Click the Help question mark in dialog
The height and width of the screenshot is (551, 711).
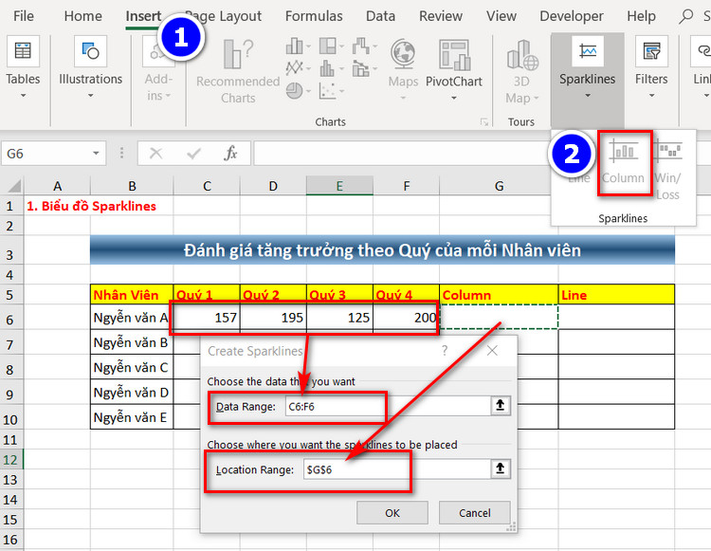[445, 350]
